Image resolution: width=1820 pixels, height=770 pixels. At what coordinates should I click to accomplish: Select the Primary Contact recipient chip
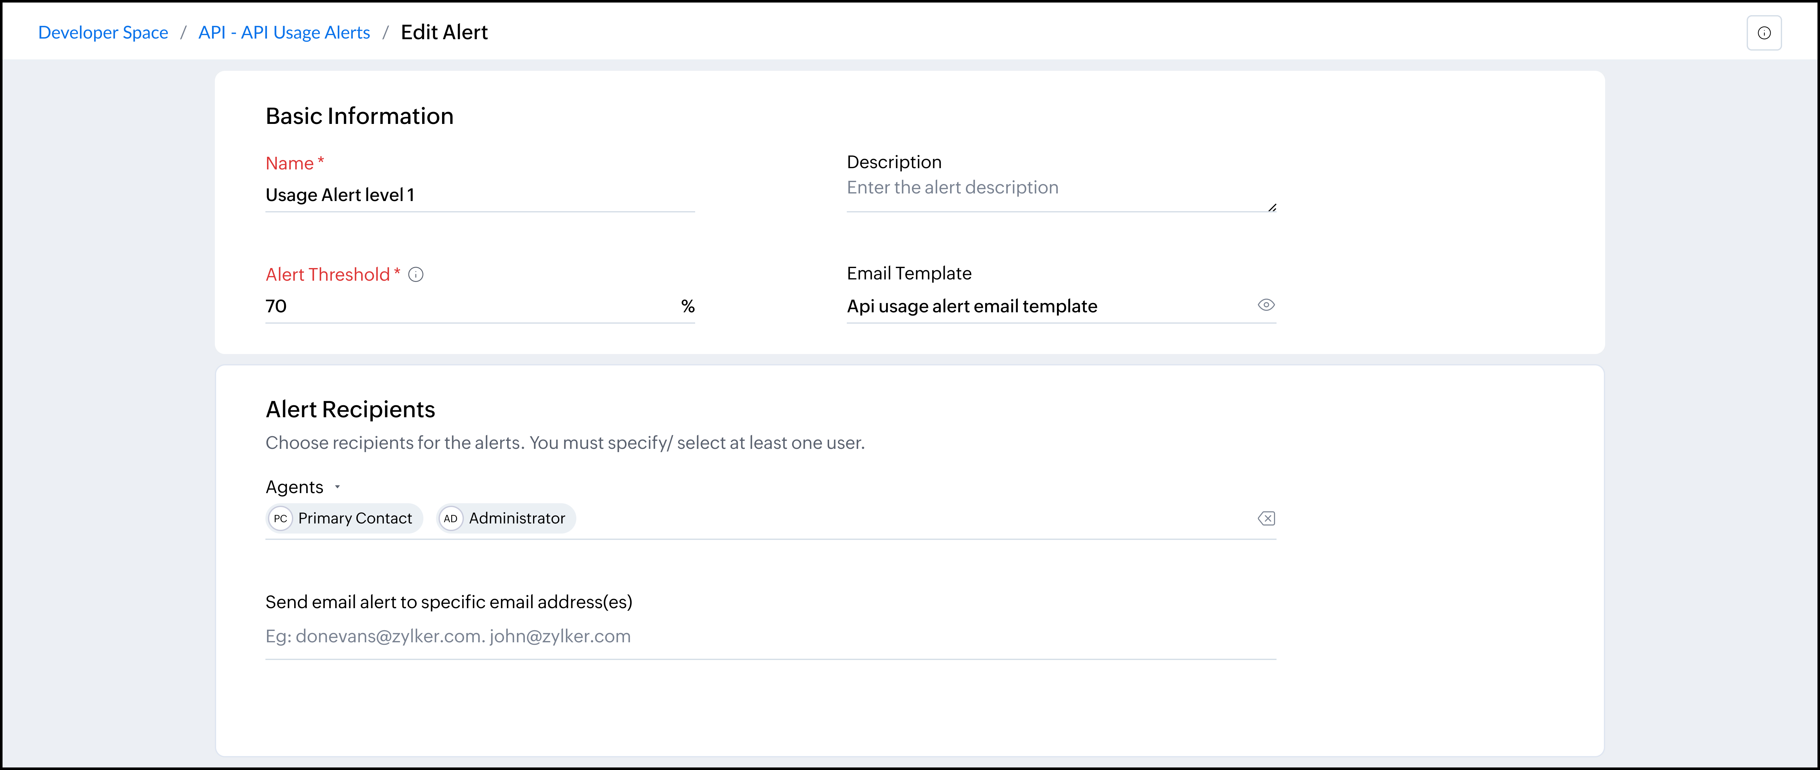pos(355,519)
